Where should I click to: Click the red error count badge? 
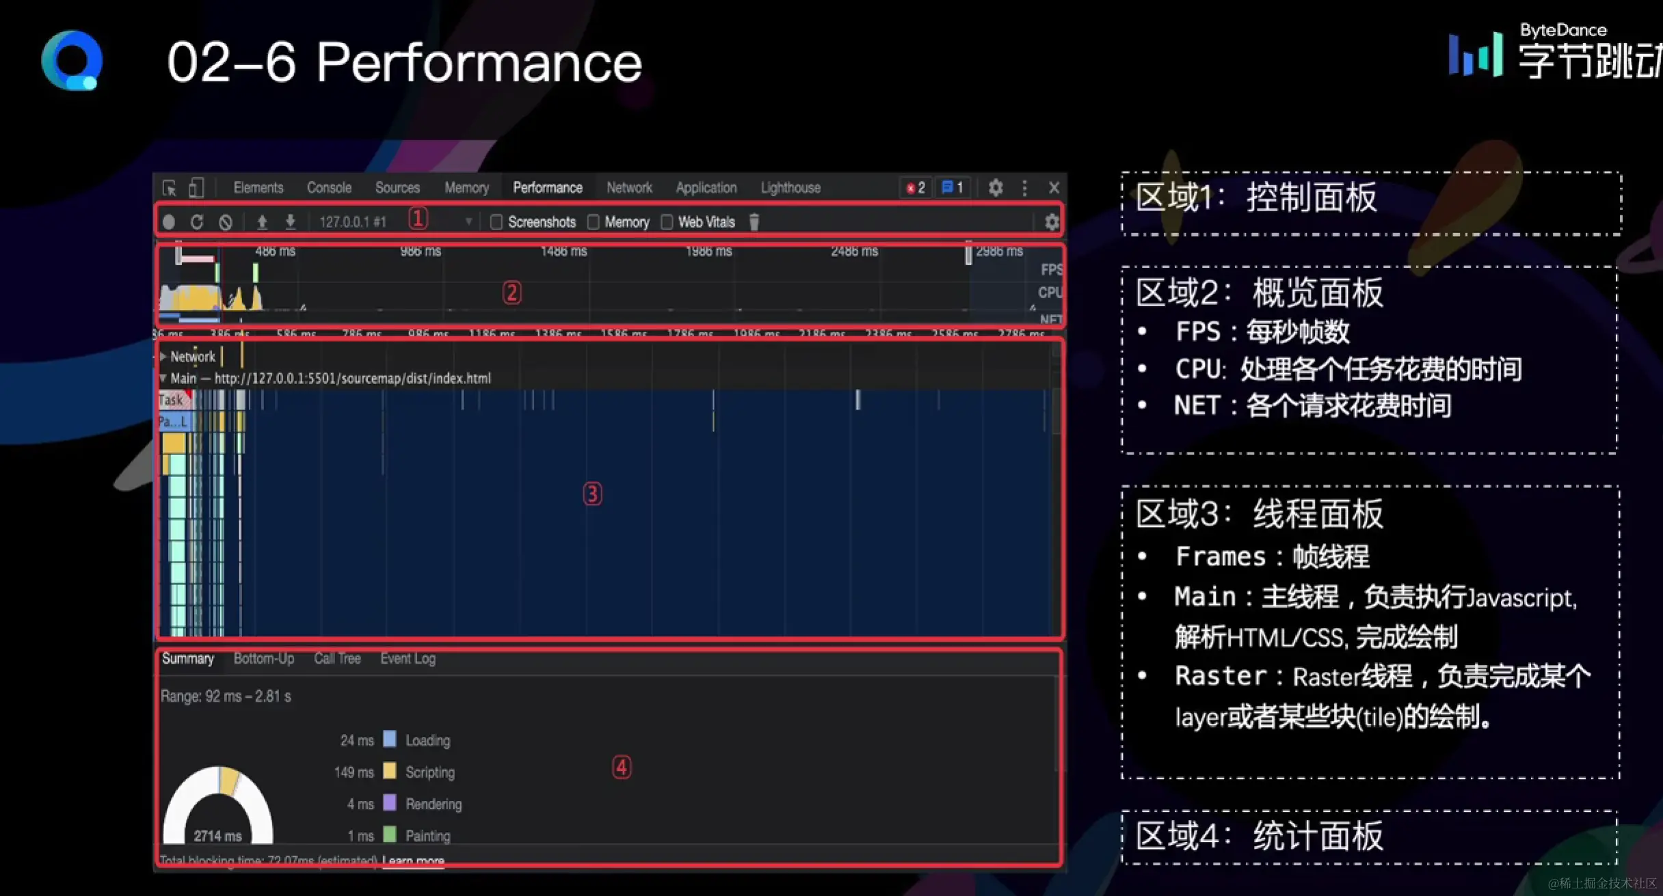click(x=916, y=188)
